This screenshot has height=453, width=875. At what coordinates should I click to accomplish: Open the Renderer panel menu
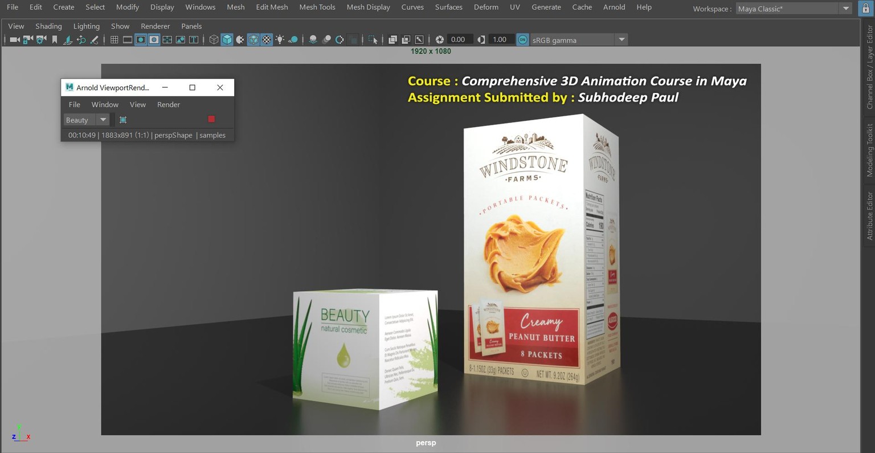click(x=156, y=26)
